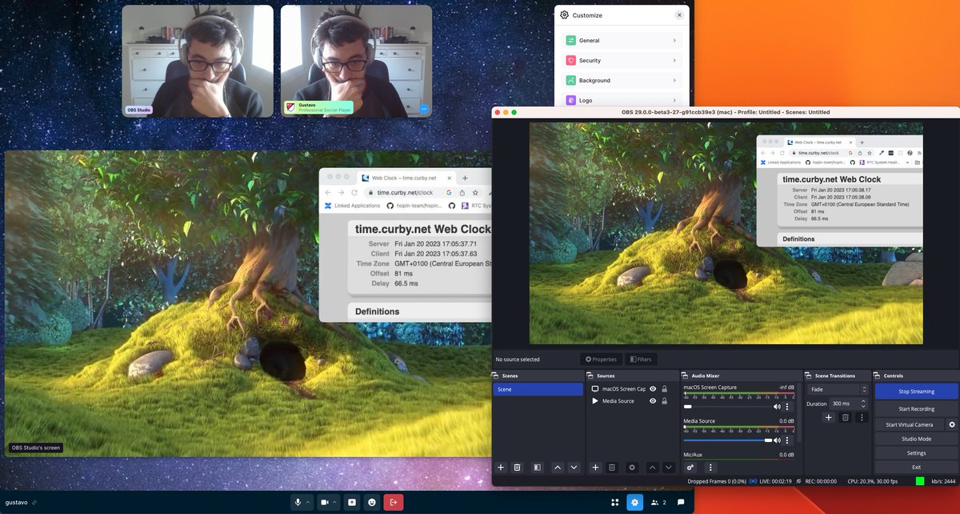The width and height of the screenshot is (960, 514).
Task: Open more options on Gustavo's video tile
Action: [x=424, y=109]
